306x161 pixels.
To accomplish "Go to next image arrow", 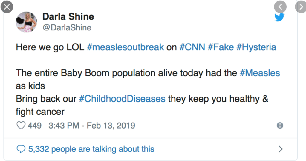I will click(301, 7).
